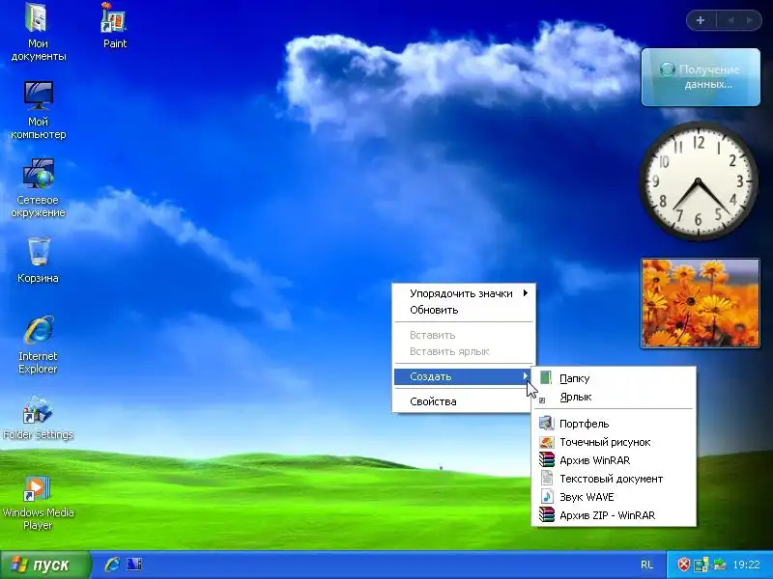
Task: Click the Сетевое окружение desktop icon
Action: [38, 188]
